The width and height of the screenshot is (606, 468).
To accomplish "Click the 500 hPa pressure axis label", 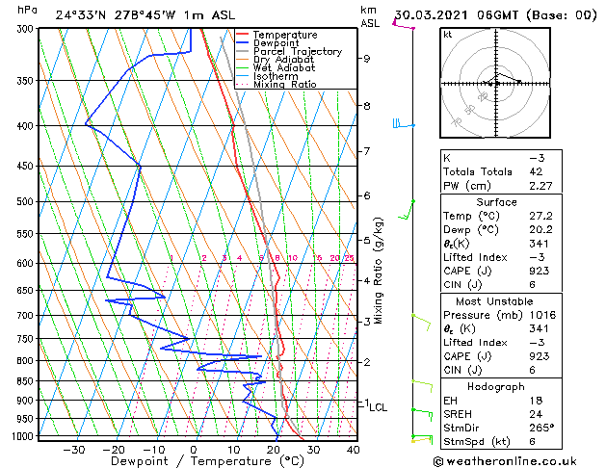I will (27, 201).
